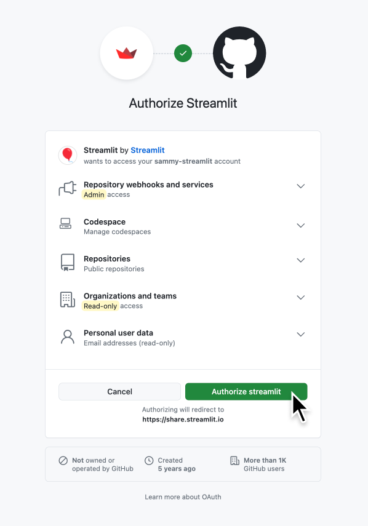This screenshot has width=368, height=526.
Task: Collapse the Repositories section chevron
Action: pos(301,260)
